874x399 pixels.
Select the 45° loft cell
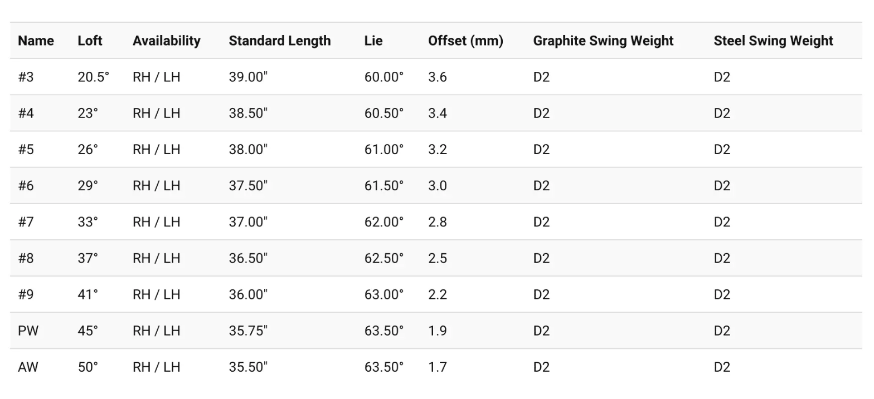(88, 331)
